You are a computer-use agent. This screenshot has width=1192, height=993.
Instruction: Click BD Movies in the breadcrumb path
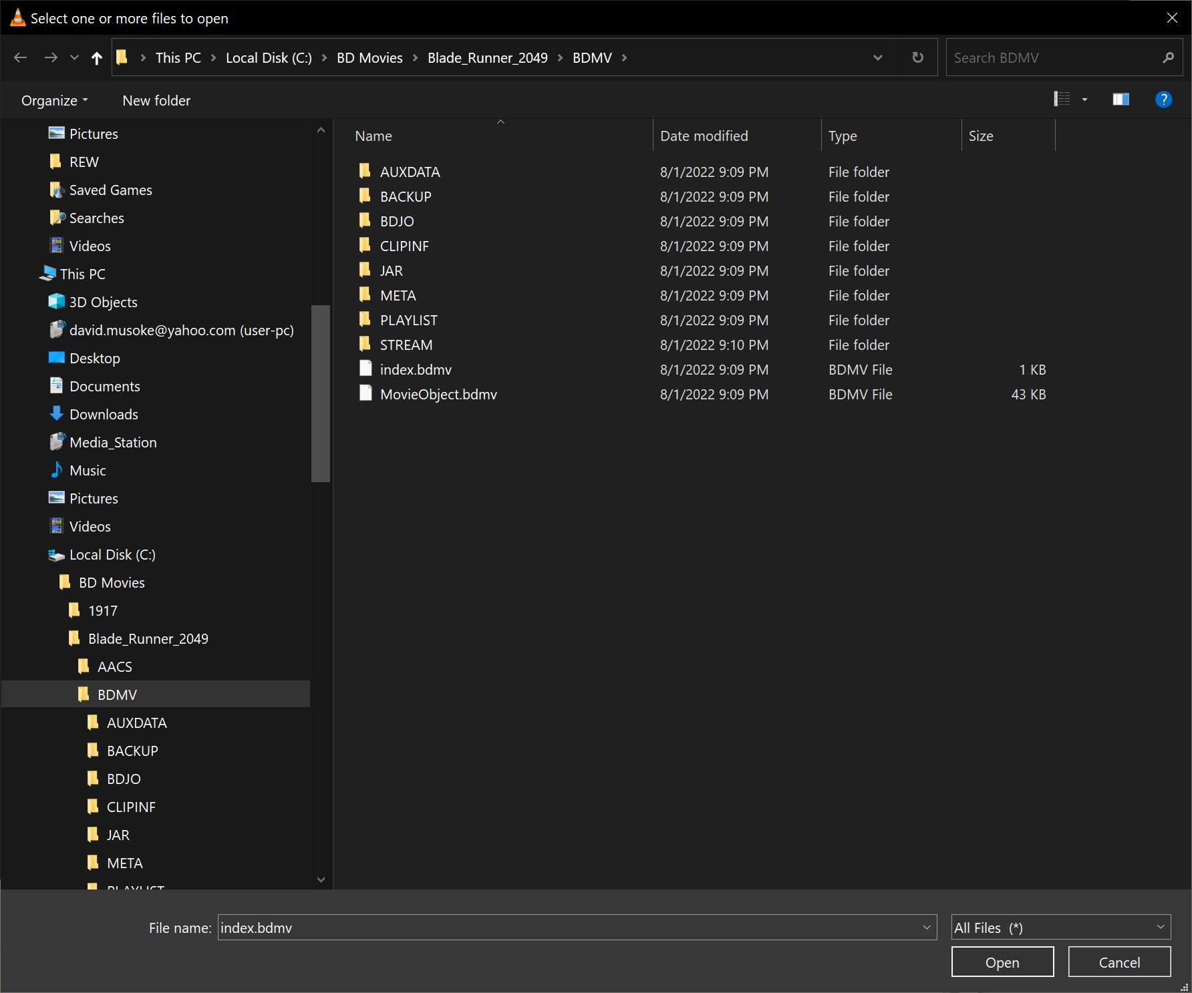pos(369,58)
